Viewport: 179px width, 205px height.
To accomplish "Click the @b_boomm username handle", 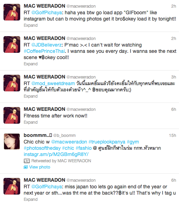I will click(x=64, y=136).
